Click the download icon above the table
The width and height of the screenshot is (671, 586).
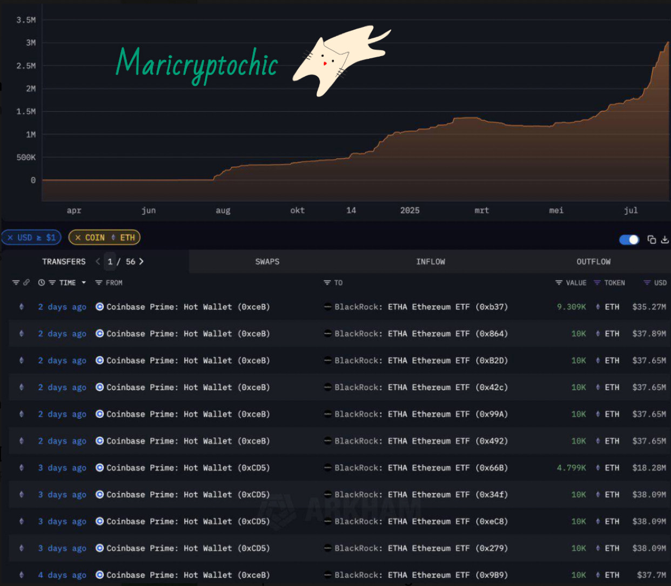point(665,240)
